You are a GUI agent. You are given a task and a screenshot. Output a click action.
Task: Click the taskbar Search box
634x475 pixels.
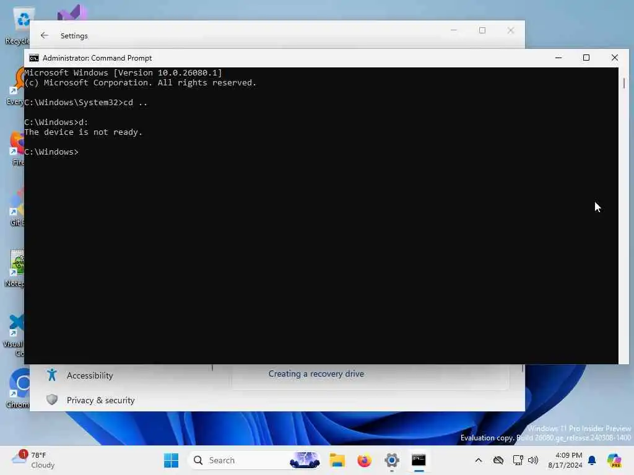coord(254,460)
